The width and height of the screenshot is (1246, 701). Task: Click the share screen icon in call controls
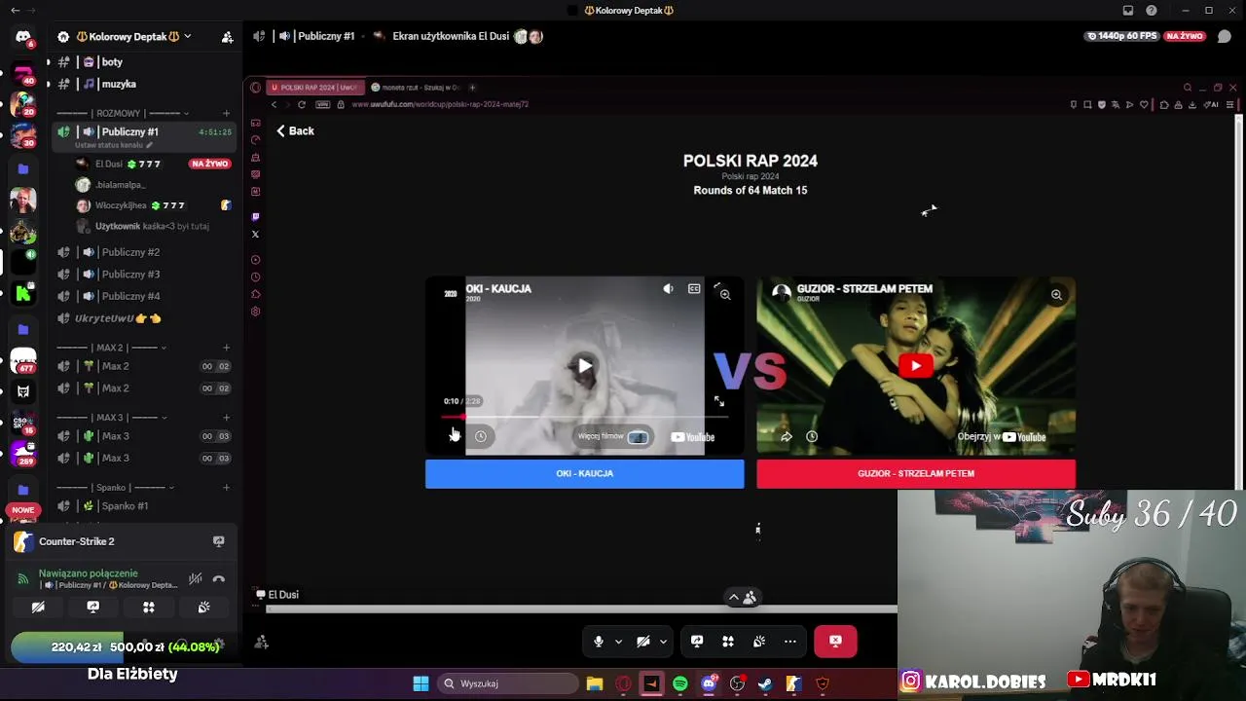click(697, 642)
